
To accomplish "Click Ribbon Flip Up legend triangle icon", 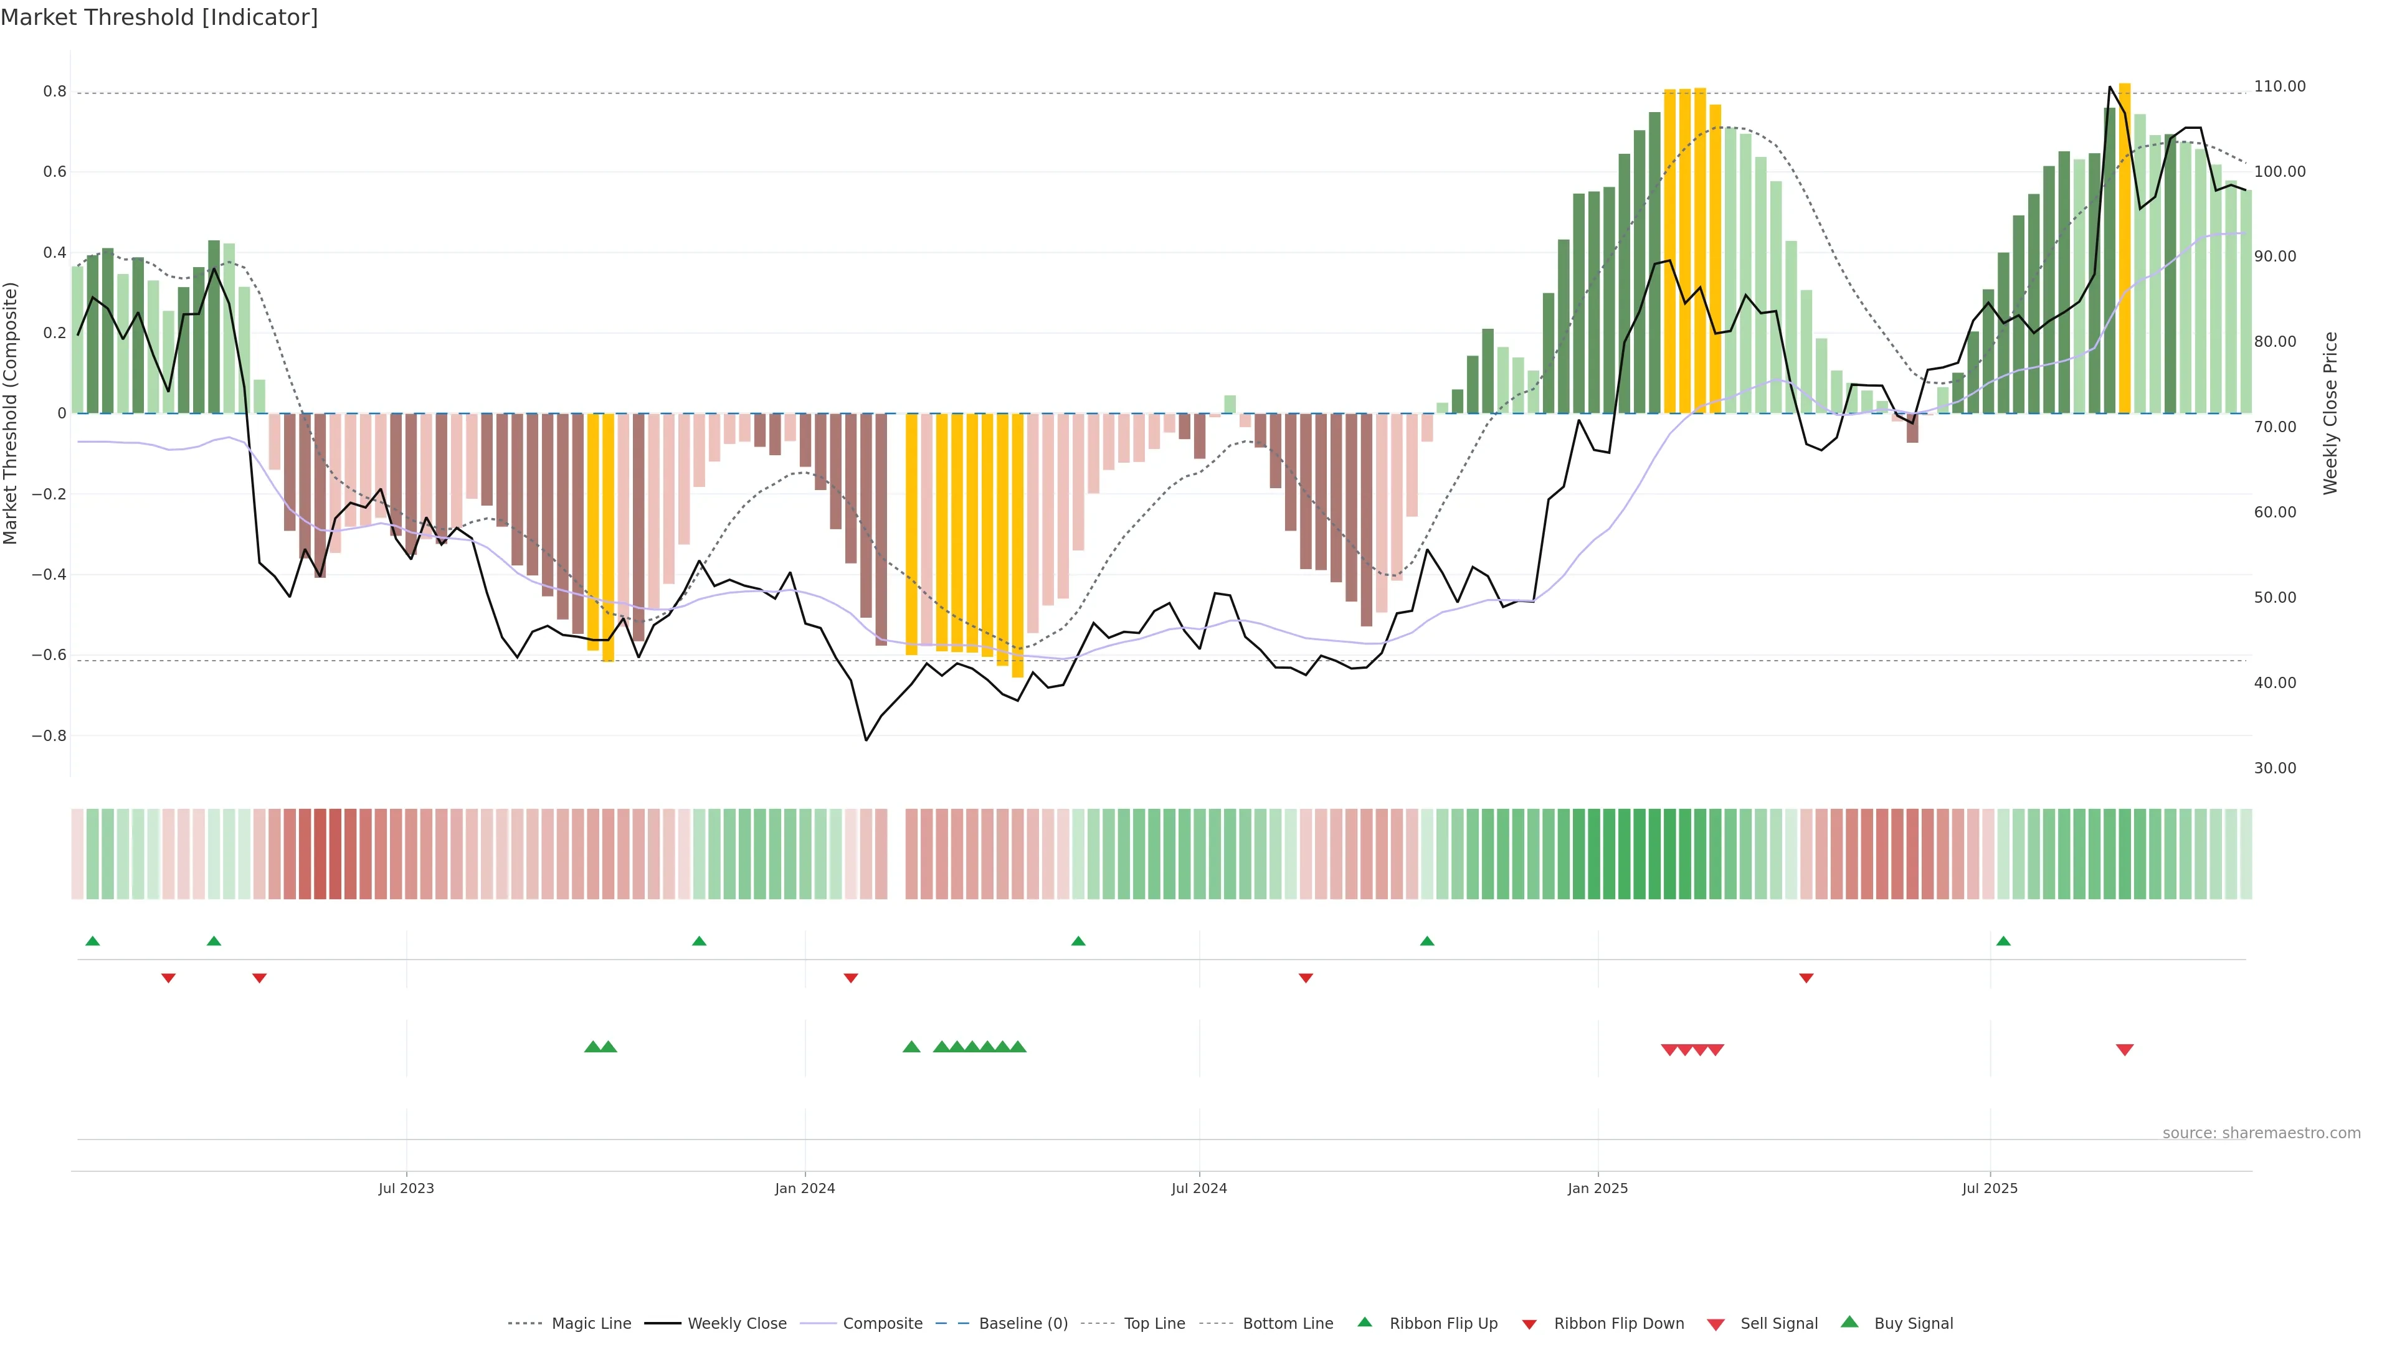I will point(1364,1322).
